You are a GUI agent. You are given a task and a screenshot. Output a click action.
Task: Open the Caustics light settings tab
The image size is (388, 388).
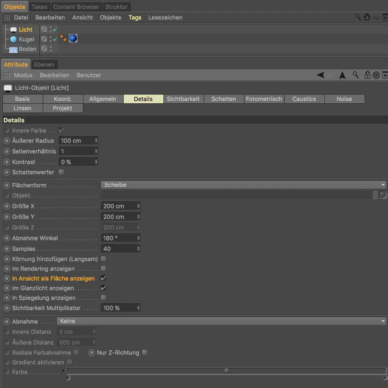click(304, 99)
